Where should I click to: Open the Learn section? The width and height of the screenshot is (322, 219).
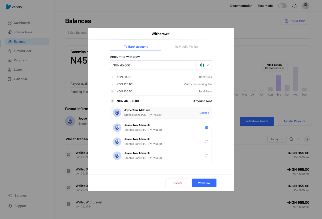[x=15, y=70]
